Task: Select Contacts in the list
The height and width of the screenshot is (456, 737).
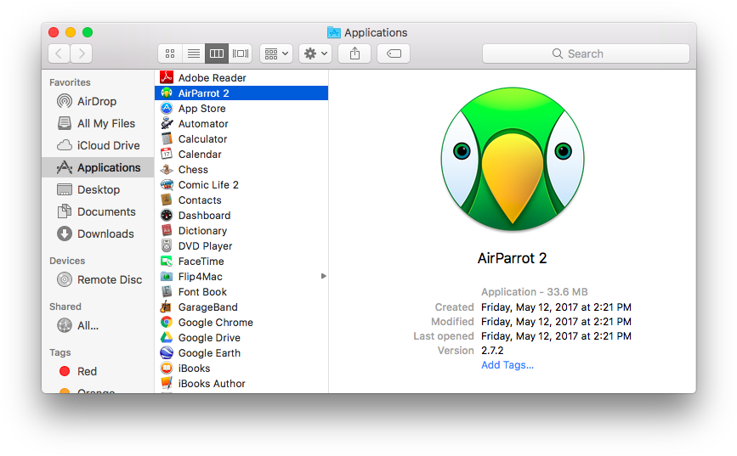Action: coord(241,200)
